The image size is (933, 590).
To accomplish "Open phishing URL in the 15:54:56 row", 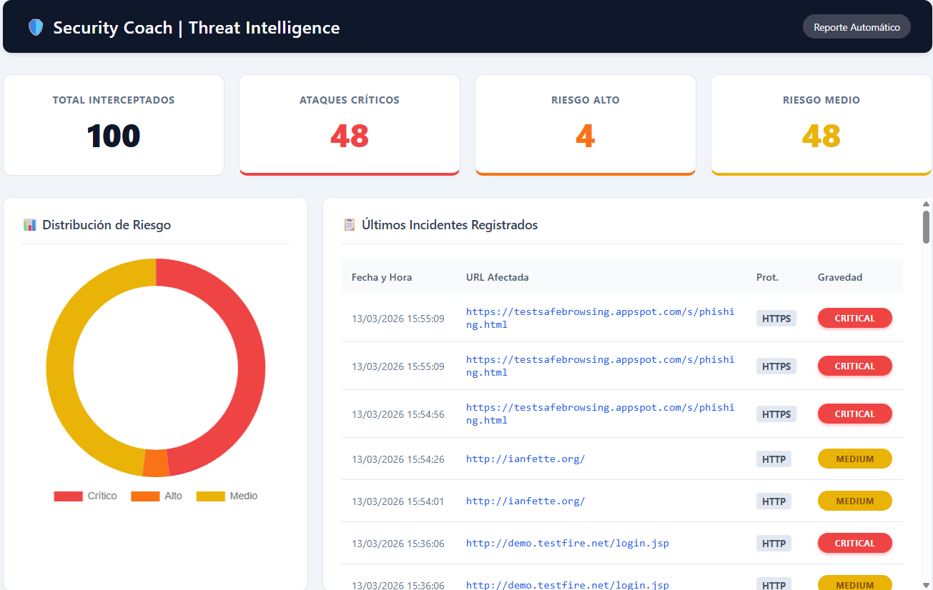I will pos(600,414).
